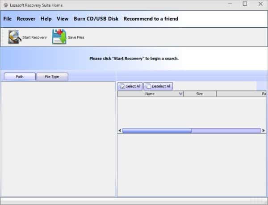Image resolution: width=268 pixels, height=205 pixels.
Task: Click the left arrow of horizontal scrollbar
Action: point(120,131)
